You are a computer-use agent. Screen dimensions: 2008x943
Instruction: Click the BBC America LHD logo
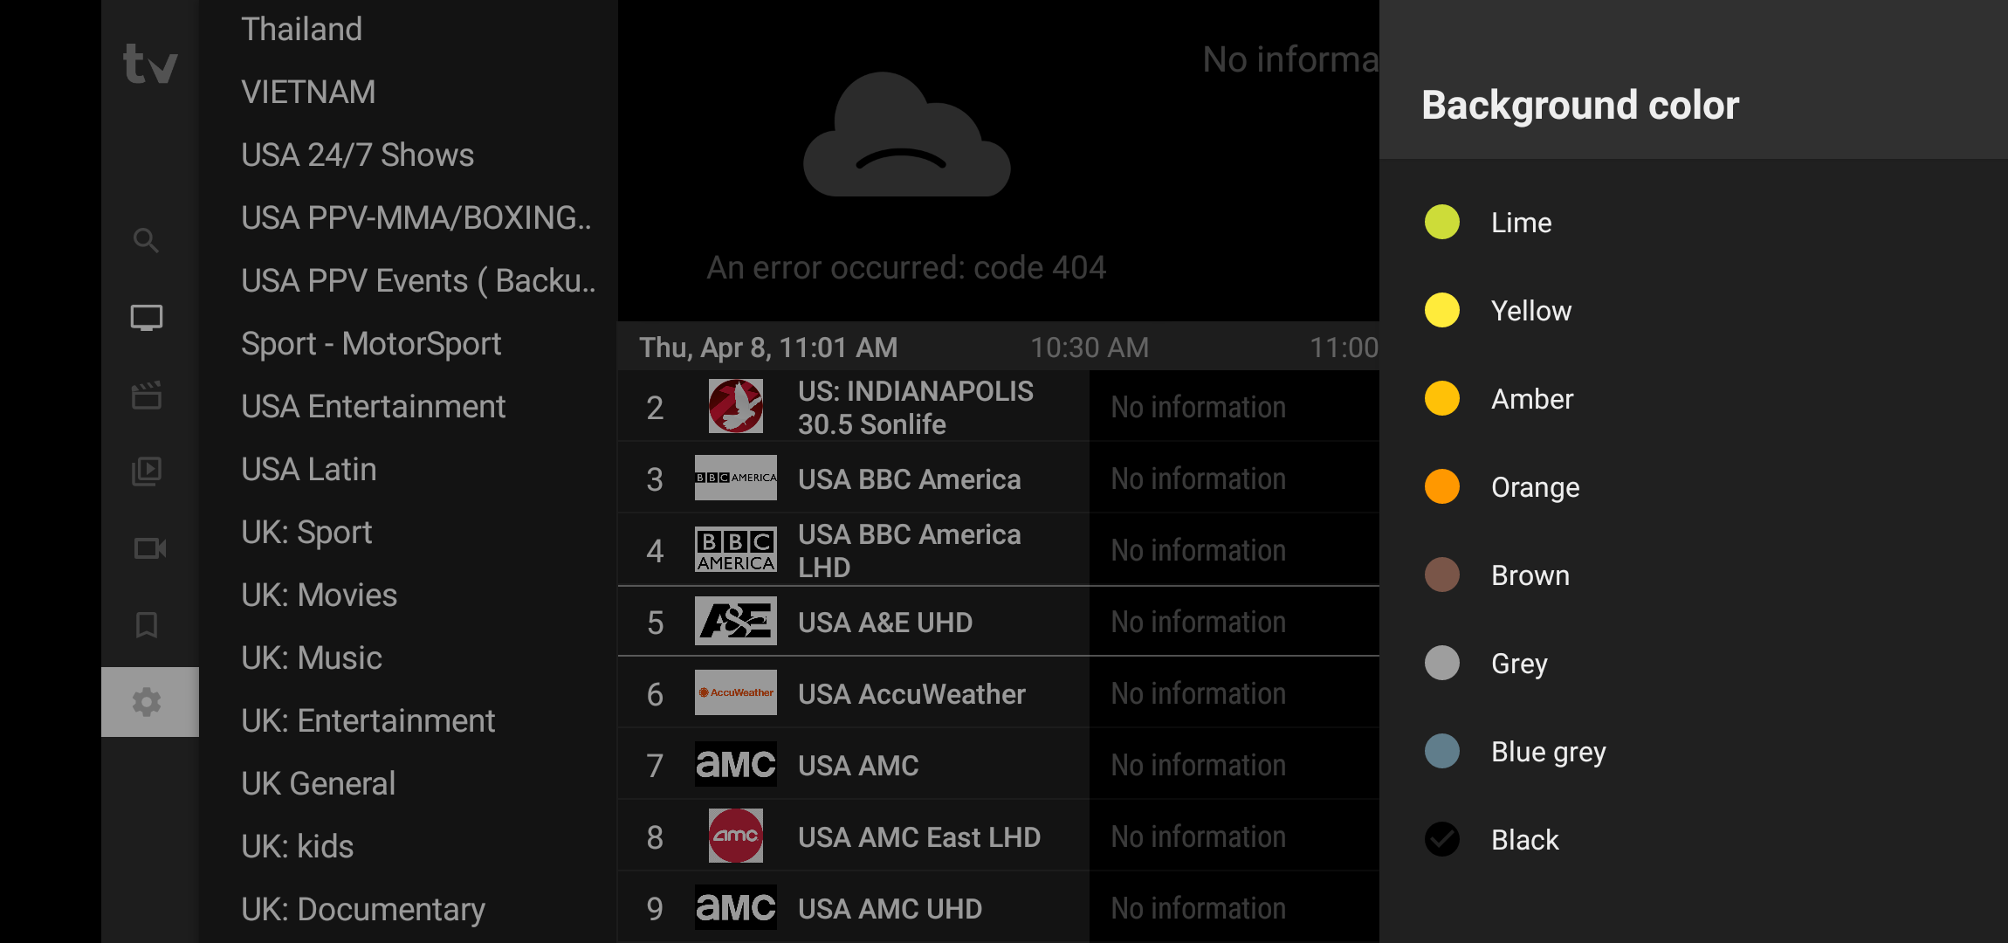point(736,550)
